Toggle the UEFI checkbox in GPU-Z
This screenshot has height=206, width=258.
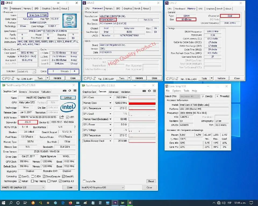[67, 117]
